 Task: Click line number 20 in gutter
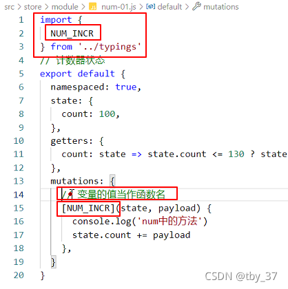19,275
